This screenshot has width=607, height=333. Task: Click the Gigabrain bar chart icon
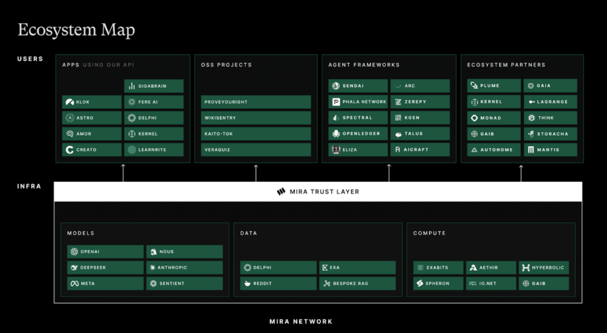point(132,86)
